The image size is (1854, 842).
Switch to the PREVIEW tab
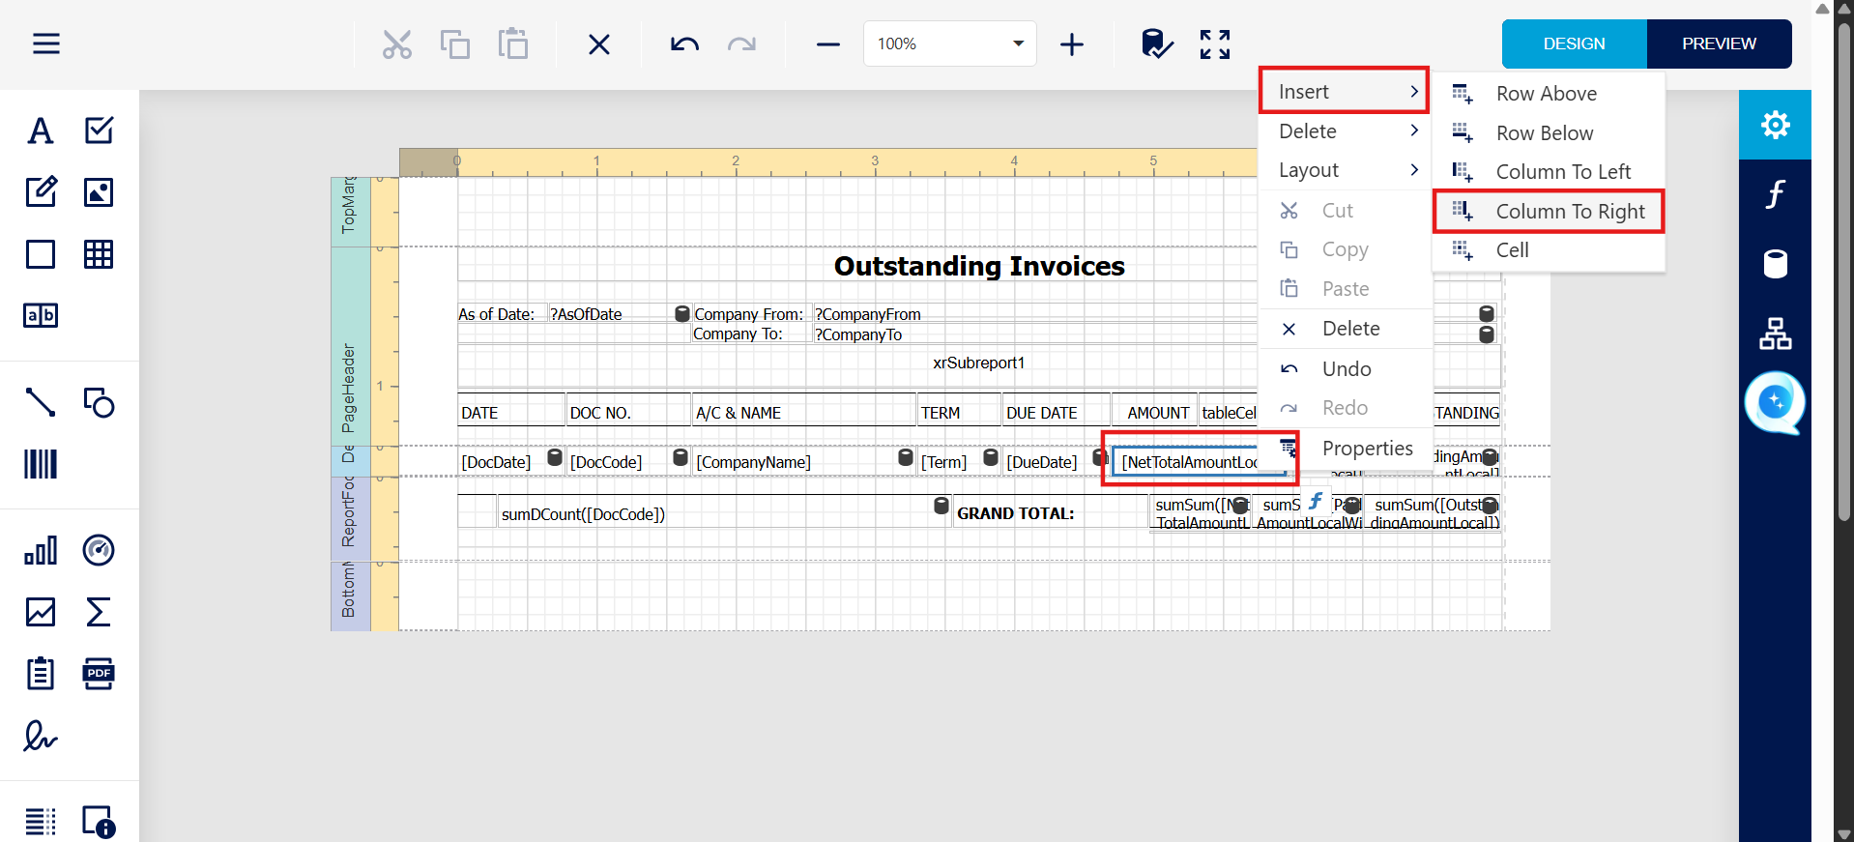point(1719,44)
